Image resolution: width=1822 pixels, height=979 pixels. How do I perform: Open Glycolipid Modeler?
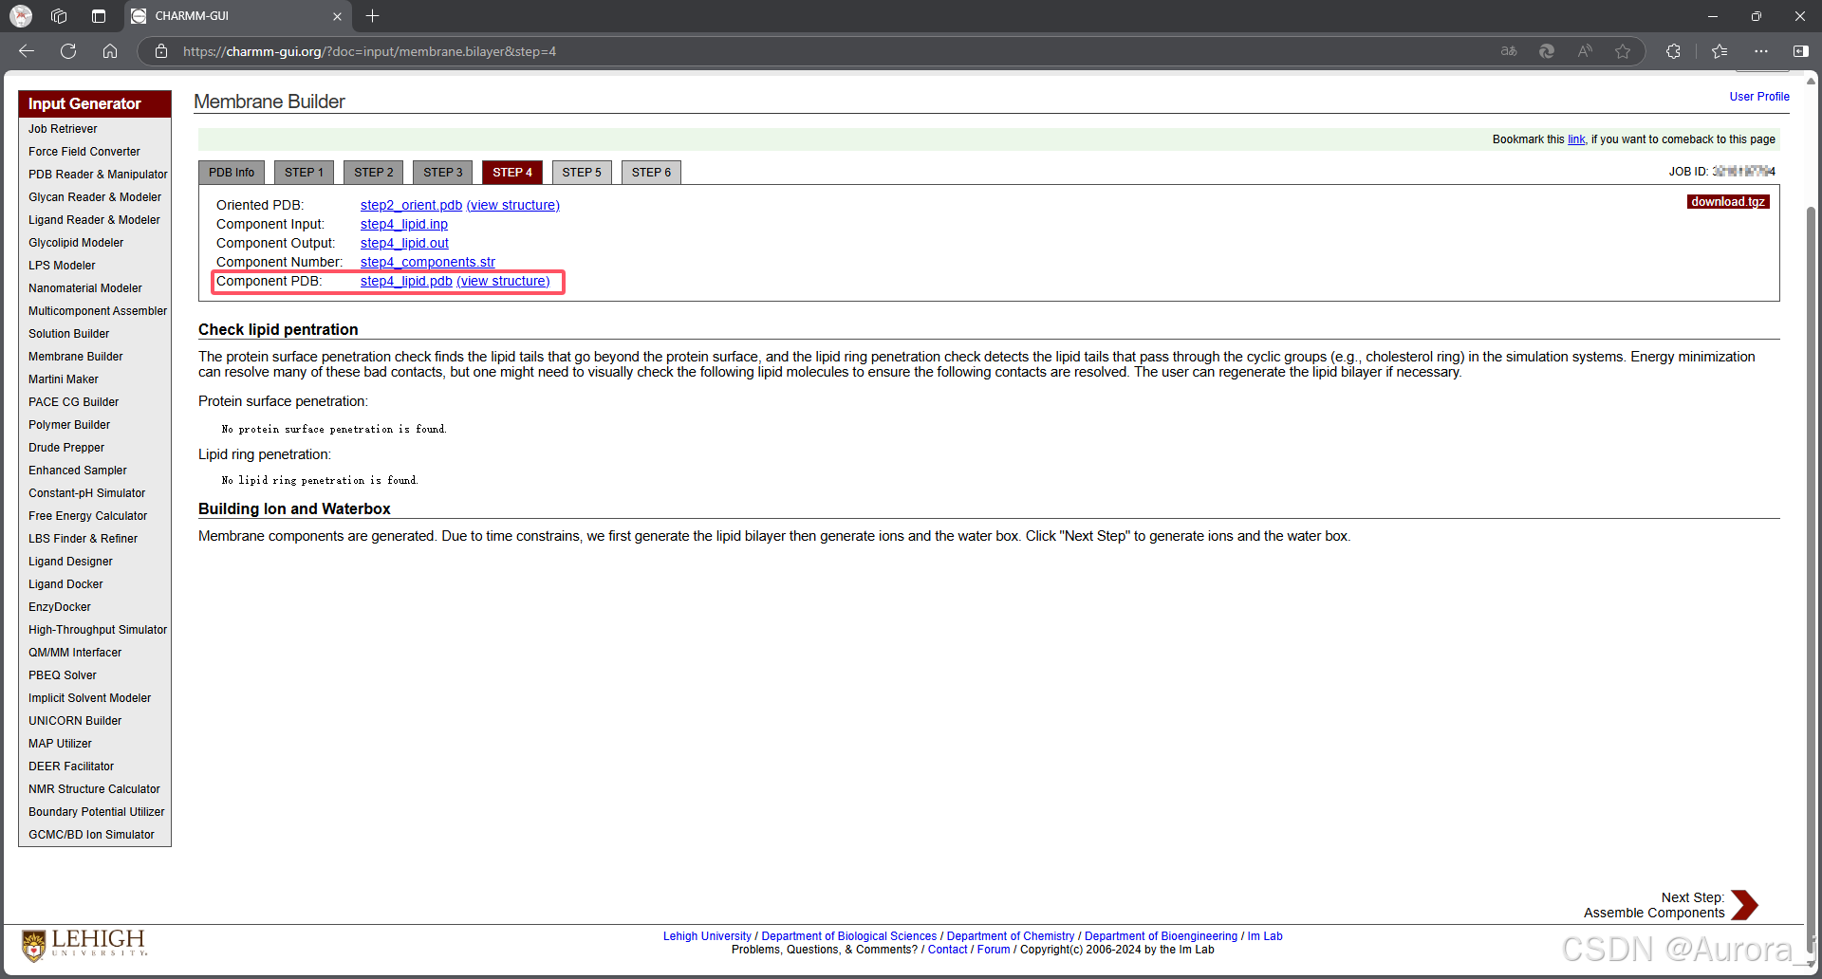click(x=76, y=243)
